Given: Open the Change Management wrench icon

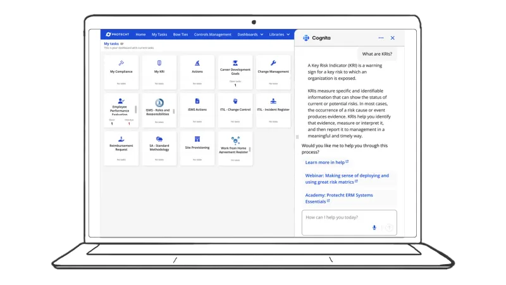Looking at the screenshot, I should [x=273, y=63].
